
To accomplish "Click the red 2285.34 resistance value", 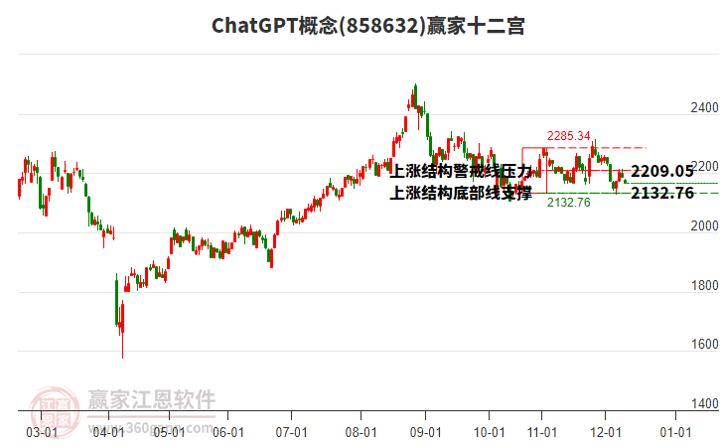I will (568, 136).
